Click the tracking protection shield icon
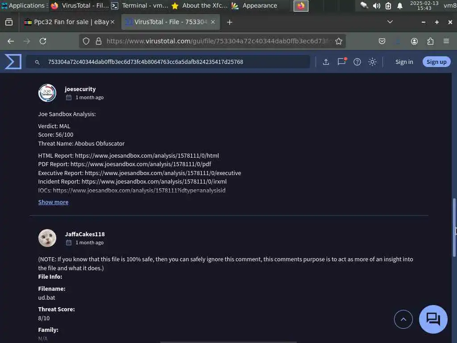The height and width of the screenshot is (343, 457). [x=86, y=41]
